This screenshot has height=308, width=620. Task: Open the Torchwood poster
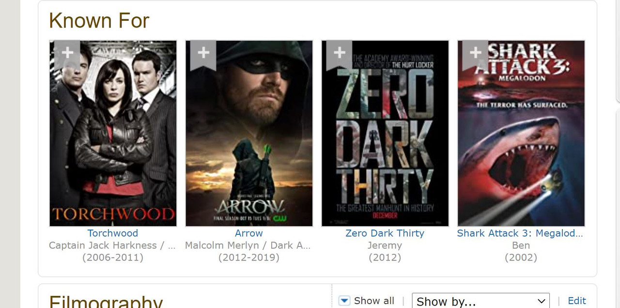113,133
